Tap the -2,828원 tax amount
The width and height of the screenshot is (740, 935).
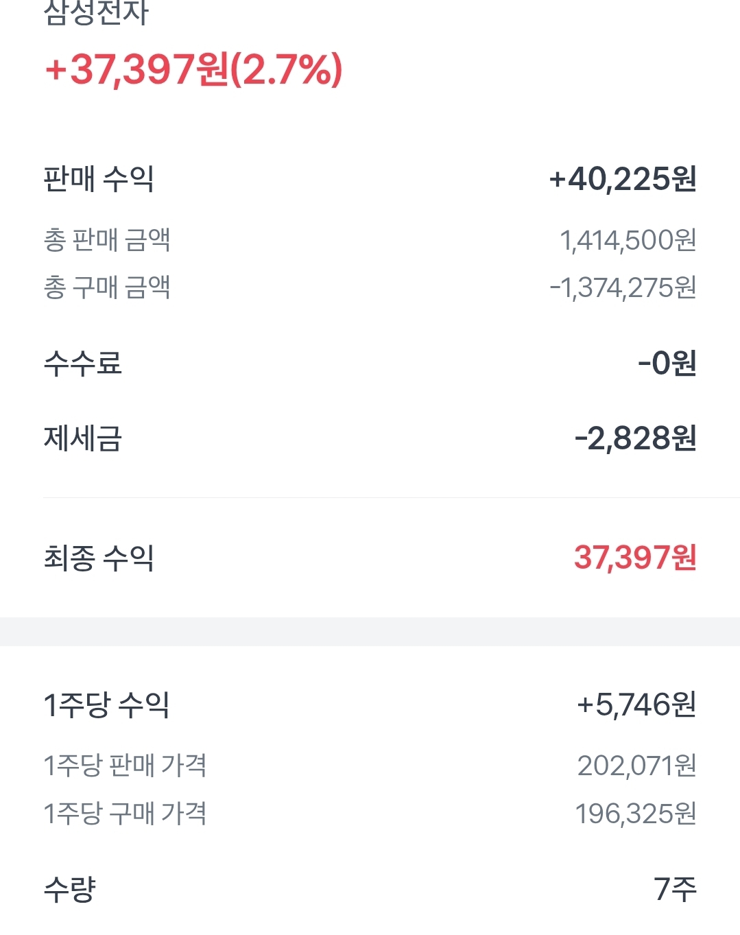635,438
